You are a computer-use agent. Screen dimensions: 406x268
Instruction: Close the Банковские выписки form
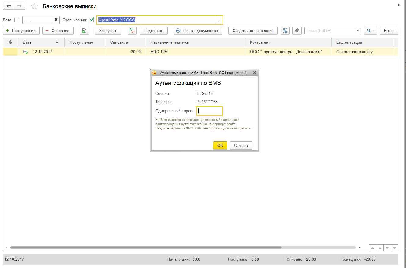399,5
